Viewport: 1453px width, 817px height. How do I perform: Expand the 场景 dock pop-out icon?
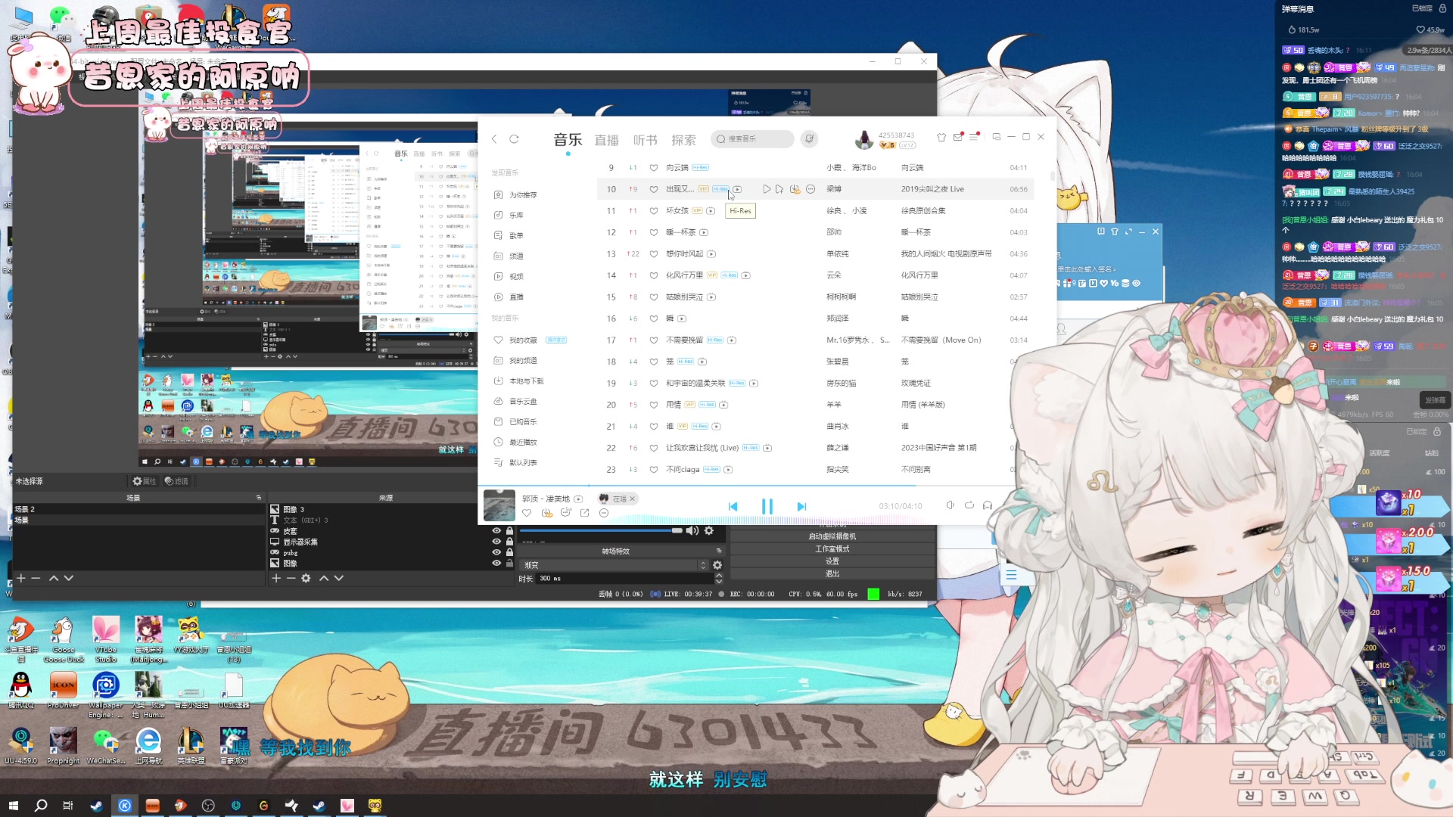click(258, 498)
